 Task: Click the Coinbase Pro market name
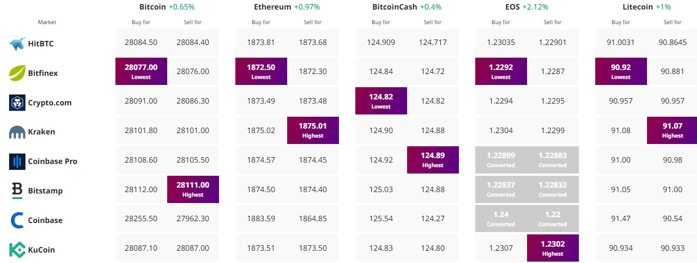click(53, 161)
